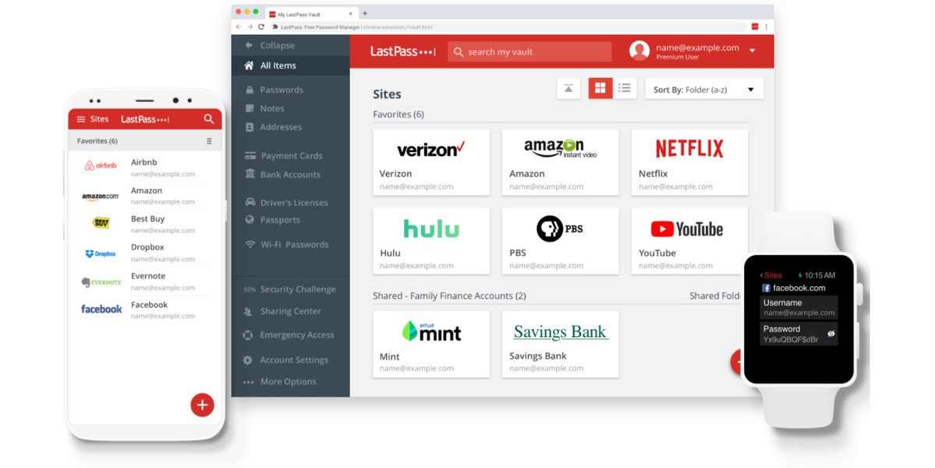Image resolution: width=935 pixels, height=468 pixels.
Task: Click the magnifier icon in vault search
Action: click(x=459, y=51)
